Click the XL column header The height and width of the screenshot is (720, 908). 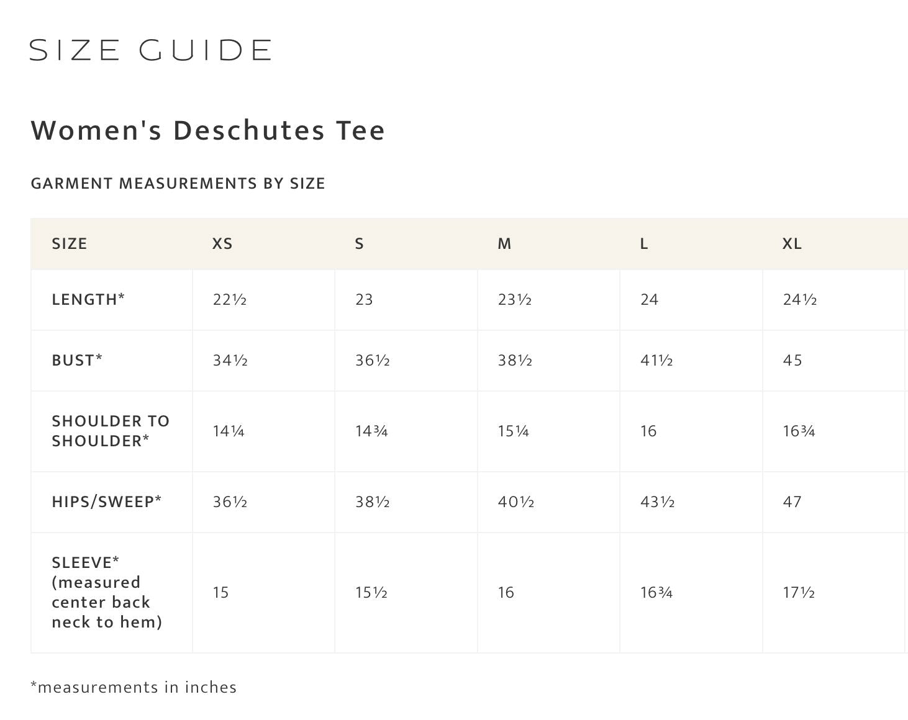792,244
